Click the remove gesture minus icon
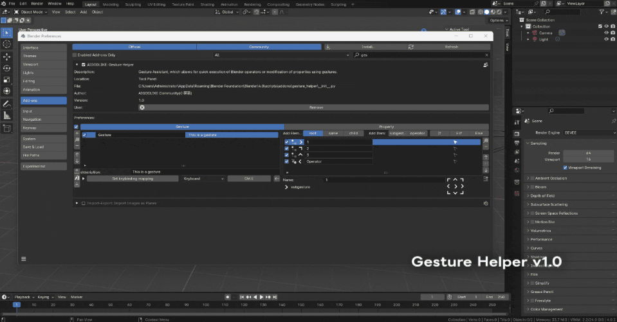 coord(77,145)
